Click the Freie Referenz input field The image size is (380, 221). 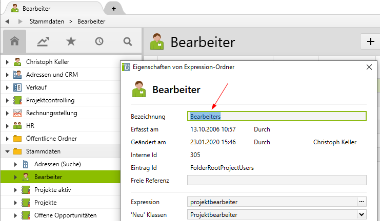(277, 180)
